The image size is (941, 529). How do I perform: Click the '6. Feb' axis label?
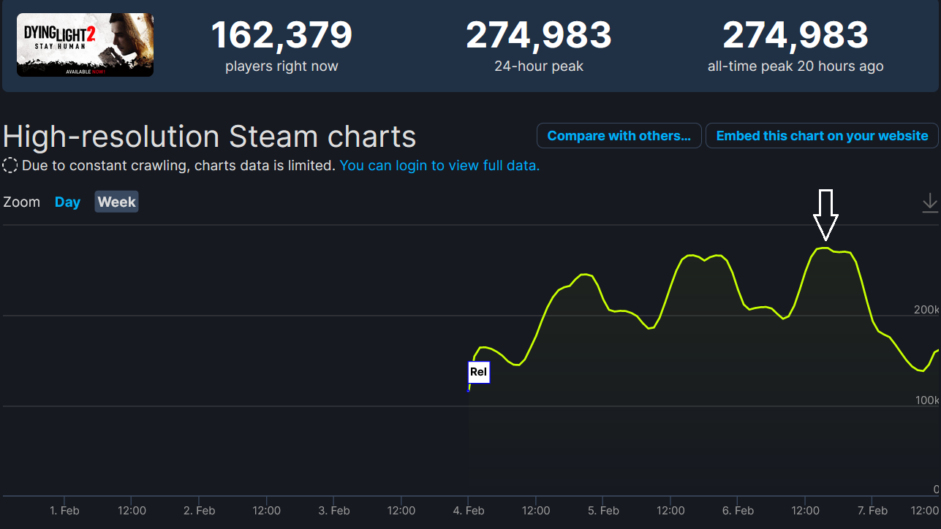(x=738, y=511)
